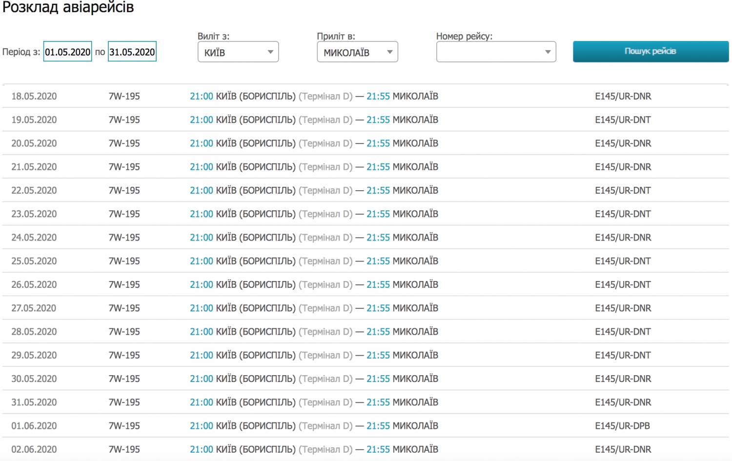The height and width of the screenshot is (461, 732).
Task: Click the period start date field
Action: click(x=67, y=52)
